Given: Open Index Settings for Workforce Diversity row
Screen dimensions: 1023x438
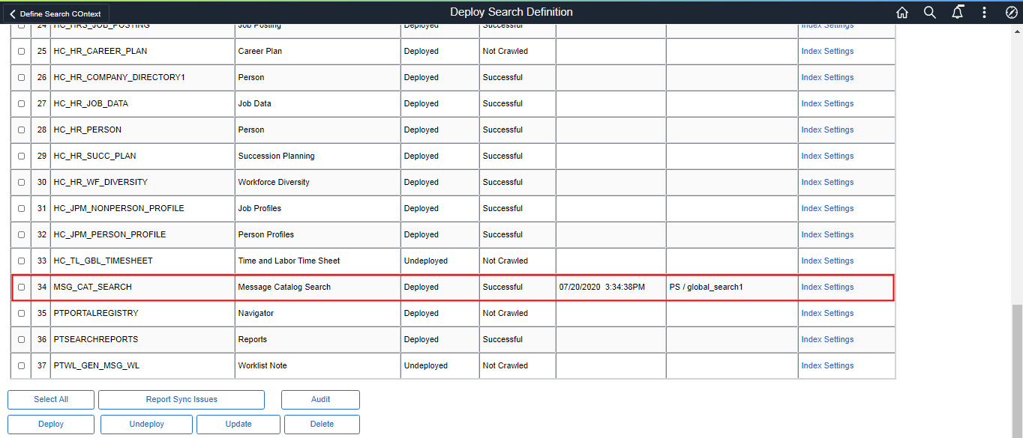Looking at the screenshot, I should 827,183.
